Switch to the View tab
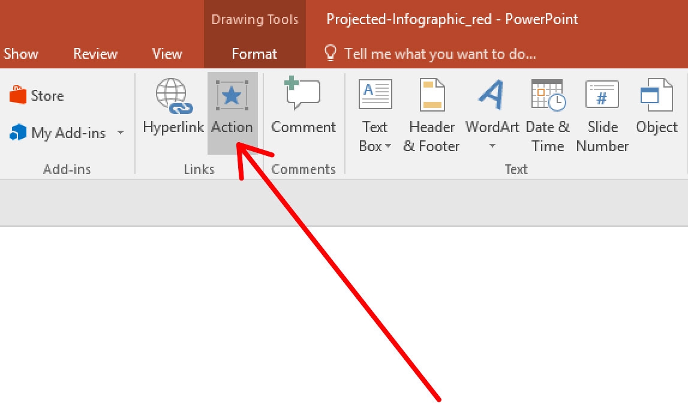 tap(166, 53)
